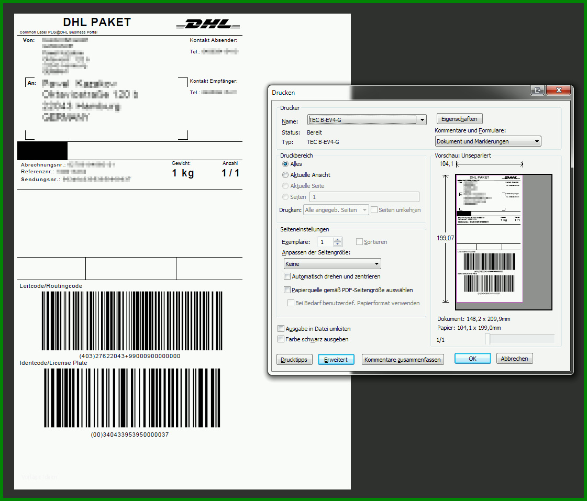The image size is (587, 501).
Task: Click the '(403)27622043+99000900000000' code text
Action: tap(130, 356)
